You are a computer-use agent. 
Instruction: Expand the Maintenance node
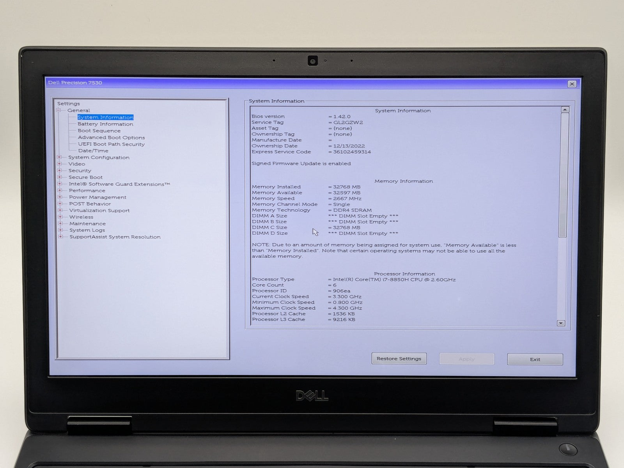point(60,223)
